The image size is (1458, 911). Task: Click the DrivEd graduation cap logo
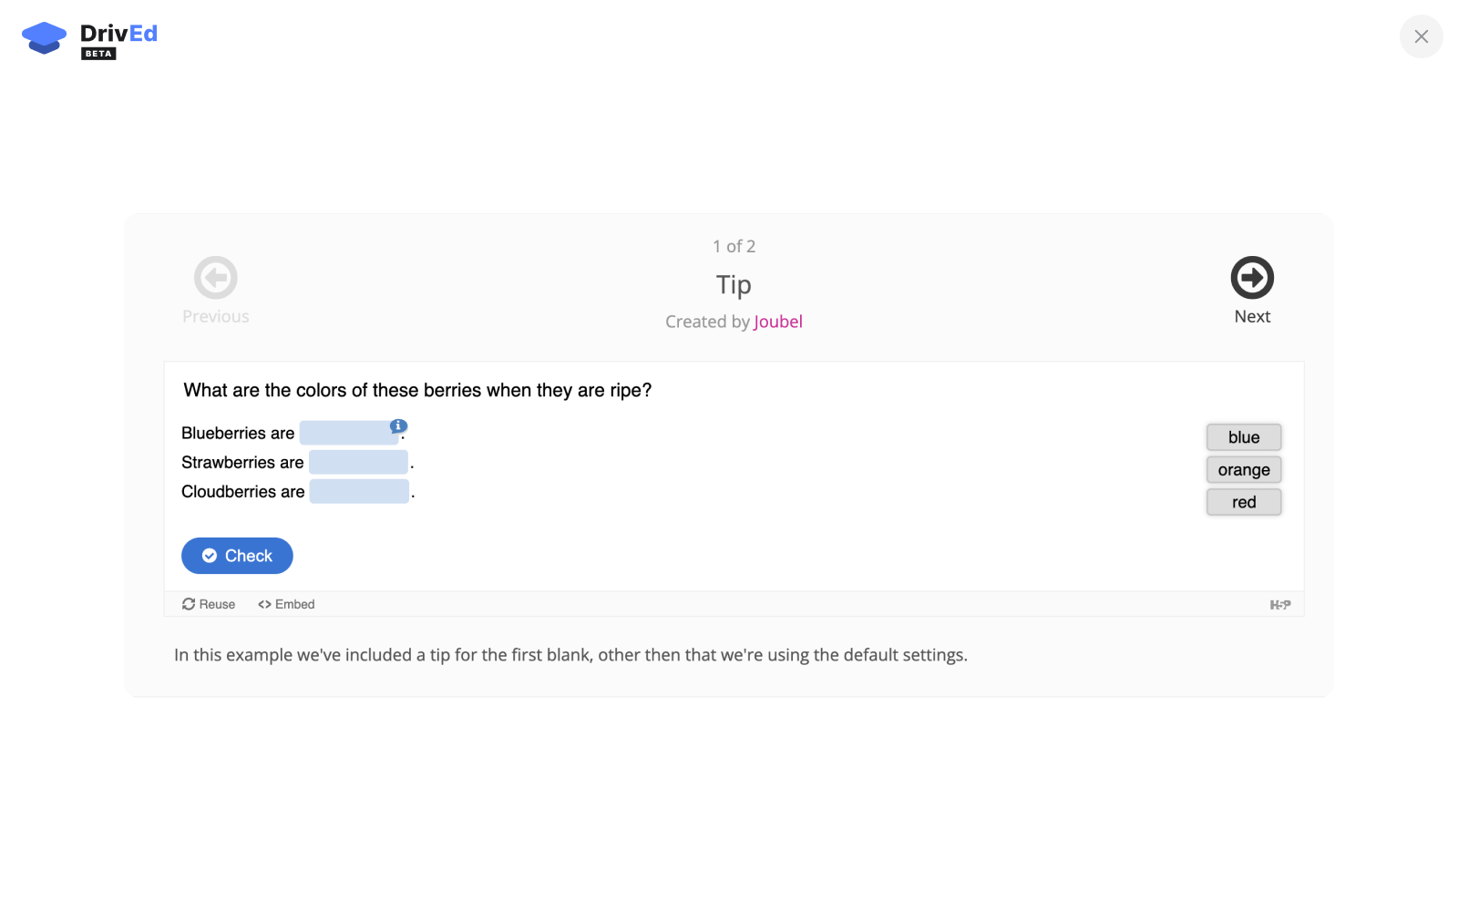pos(44,37)
